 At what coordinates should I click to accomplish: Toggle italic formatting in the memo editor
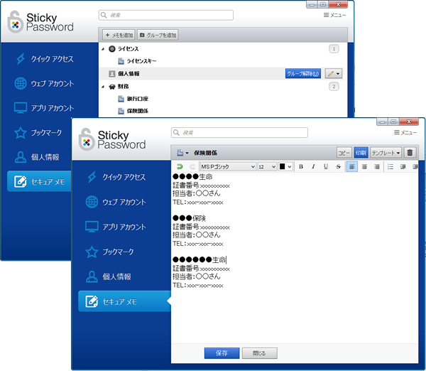pos(313,166)
